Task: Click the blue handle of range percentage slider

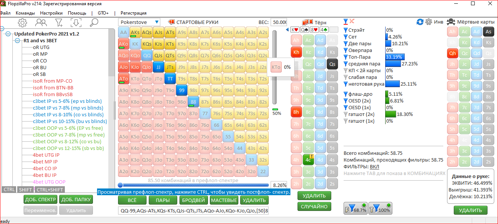Action: [x=120, y=185]
